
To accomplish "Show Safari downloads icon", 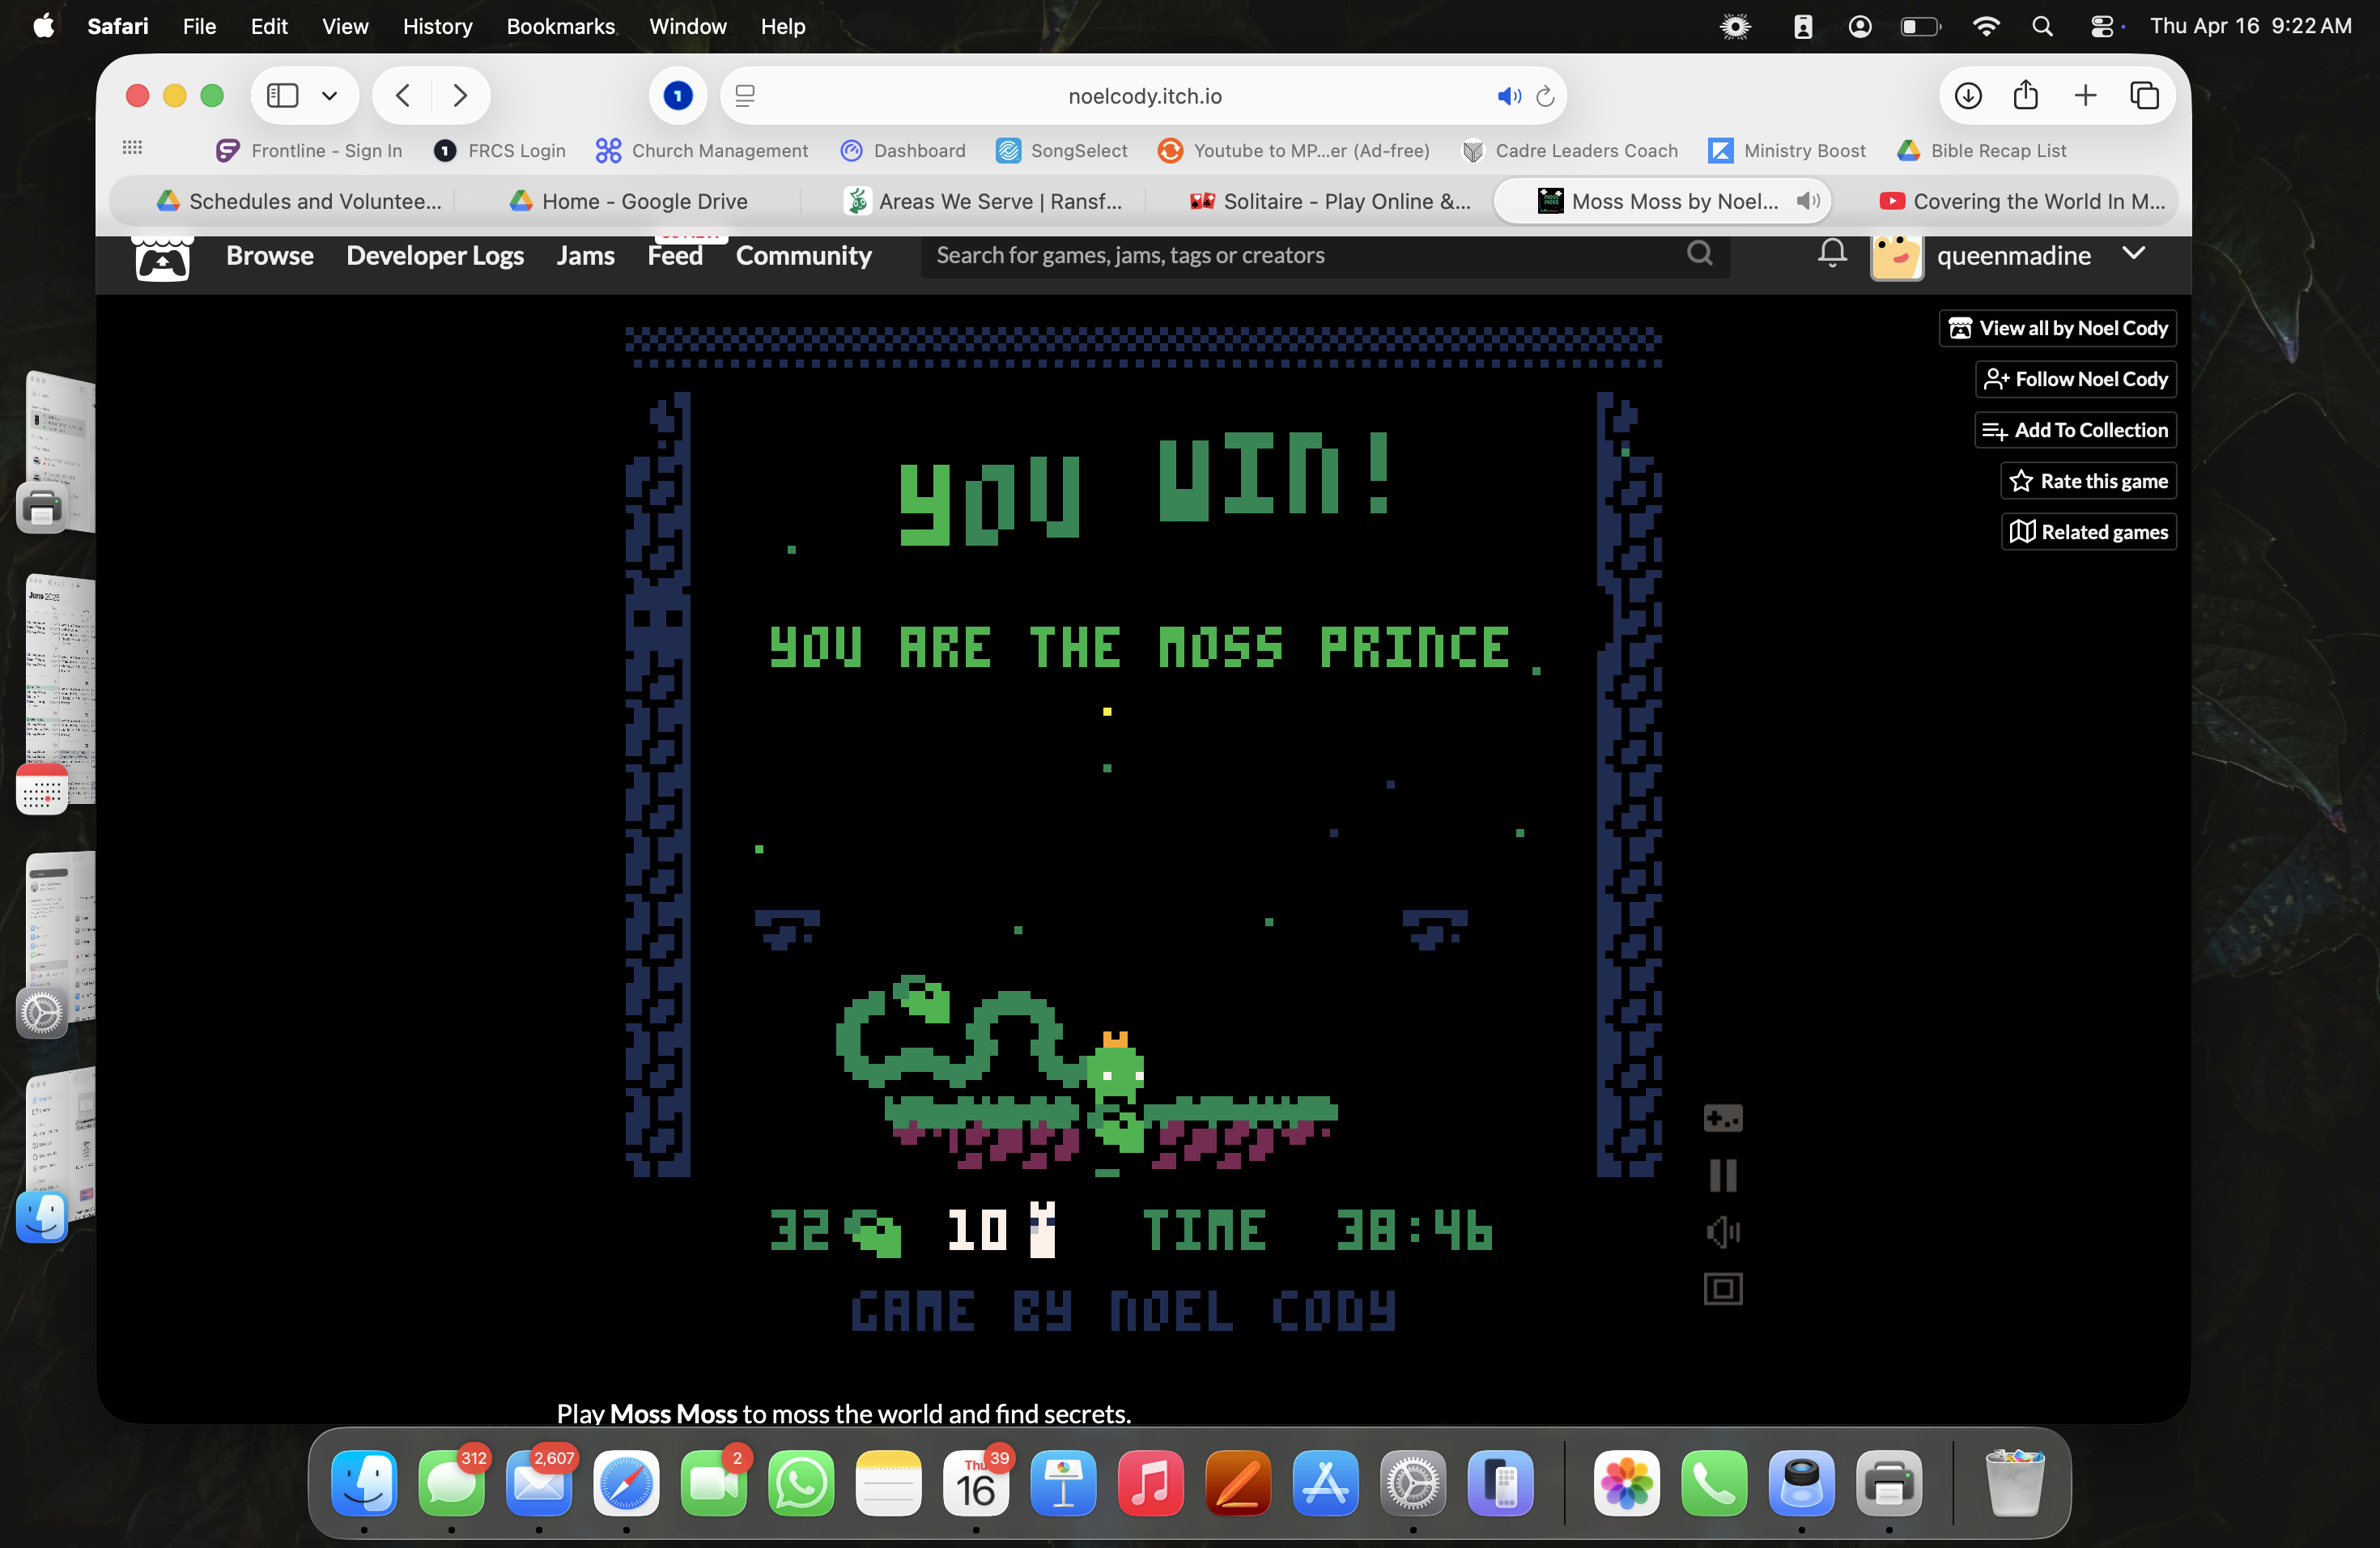I will coord(1967,96).
